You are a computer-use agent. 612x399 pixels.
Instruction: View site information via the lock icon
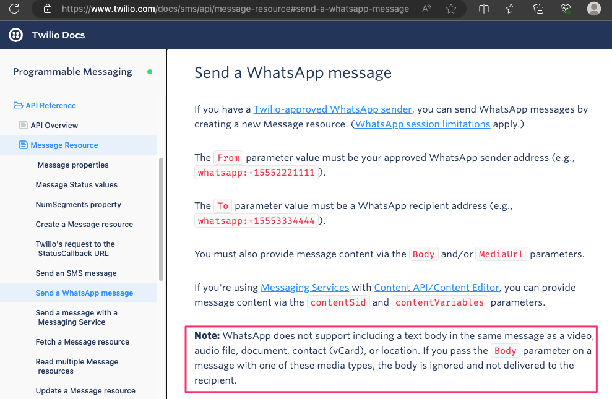click(48, 9)
